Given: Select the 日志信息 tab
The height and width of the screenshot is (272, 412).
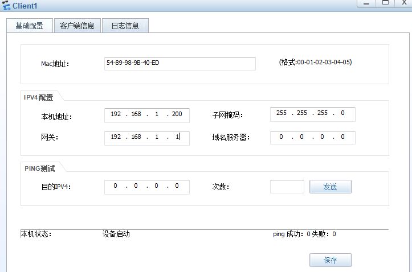Looking at the screenshot, I should tap(125, 26).
